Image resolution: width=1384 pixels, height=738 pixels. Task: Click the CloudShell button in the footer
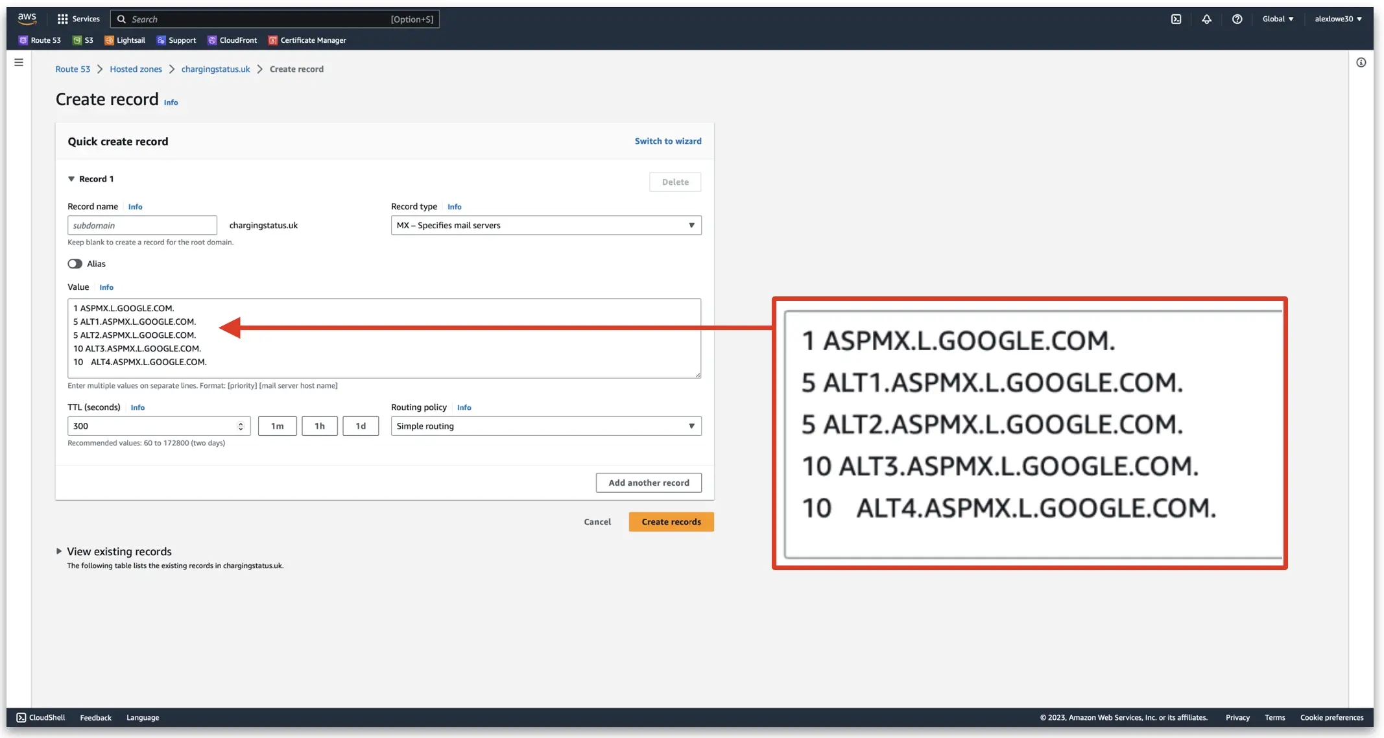point(41,717)
